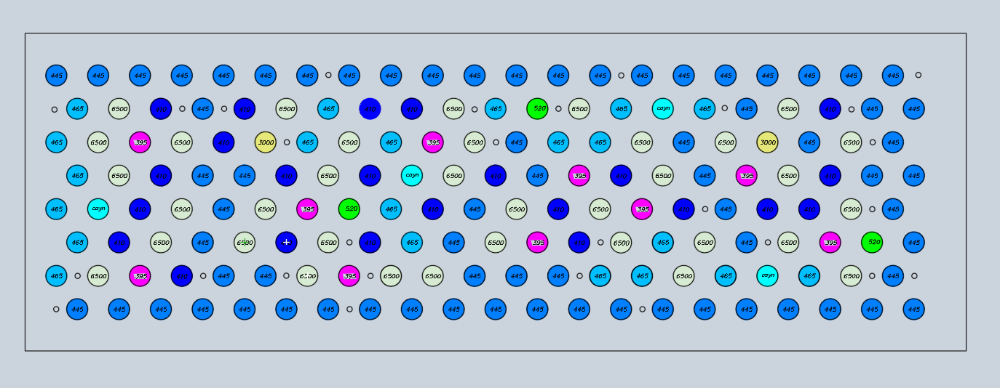The width and height of the screenshot is (1000, 388).
Task: Select the small hole starting the second row
Action: [x=55, y=110]
